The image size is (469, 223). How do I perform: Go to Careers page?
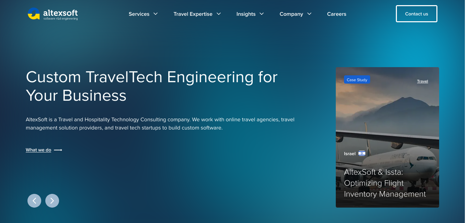pos(336,14)
